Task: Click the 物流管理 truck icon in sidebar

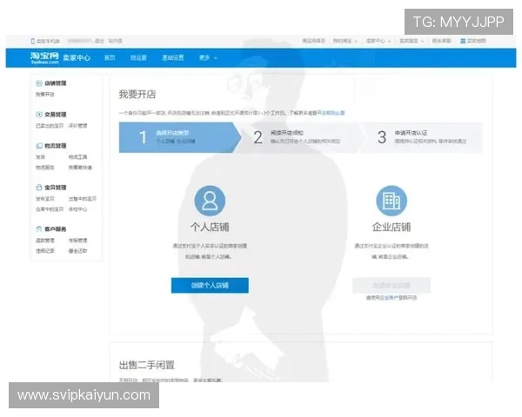Action: 39,146
